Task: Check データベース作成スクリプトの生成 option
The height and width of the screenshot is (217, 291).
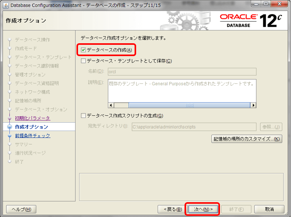Action: [83, 116]
